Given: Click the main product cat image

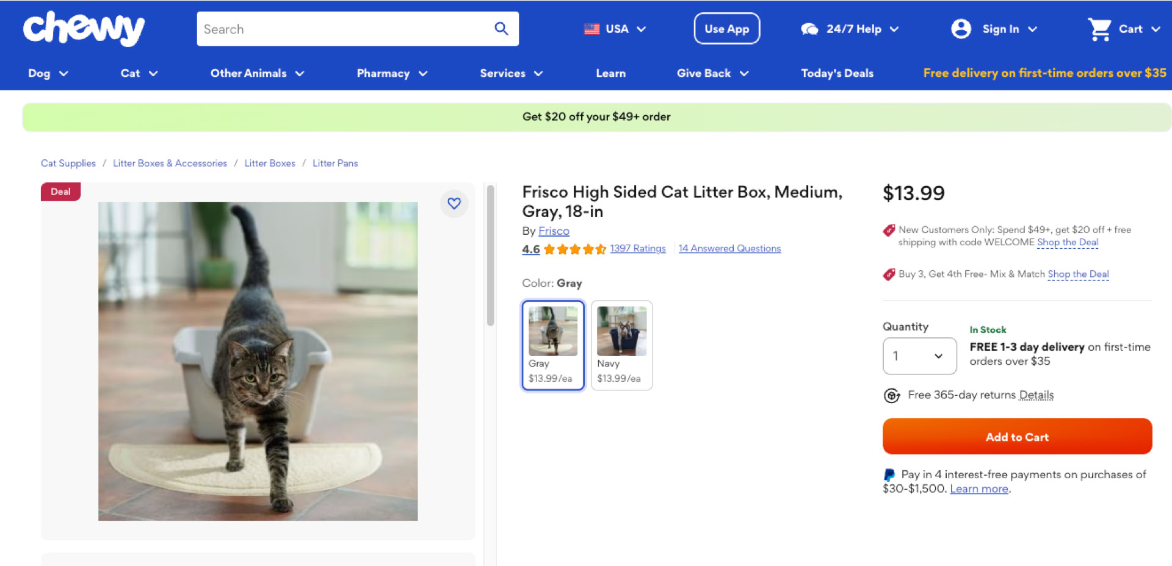Looking at the screenshot, I should tap(258, 361).
